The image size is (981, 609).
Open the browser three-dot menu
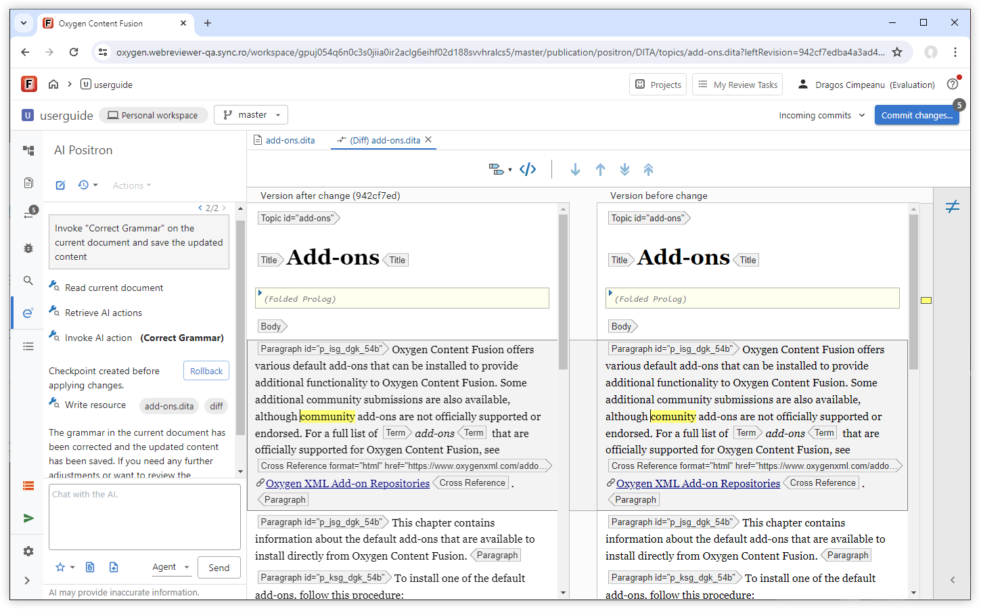[955, 52]
